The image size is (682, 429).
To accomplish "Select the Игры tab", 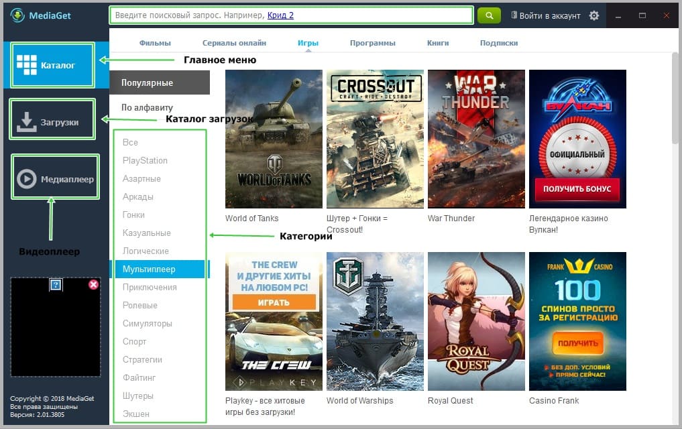I will point(308,43).
